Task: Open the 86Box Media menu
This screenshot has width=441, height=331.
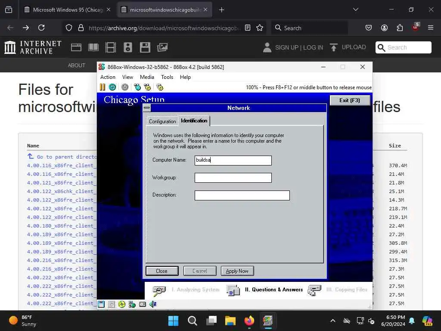Action: (147, 77)
